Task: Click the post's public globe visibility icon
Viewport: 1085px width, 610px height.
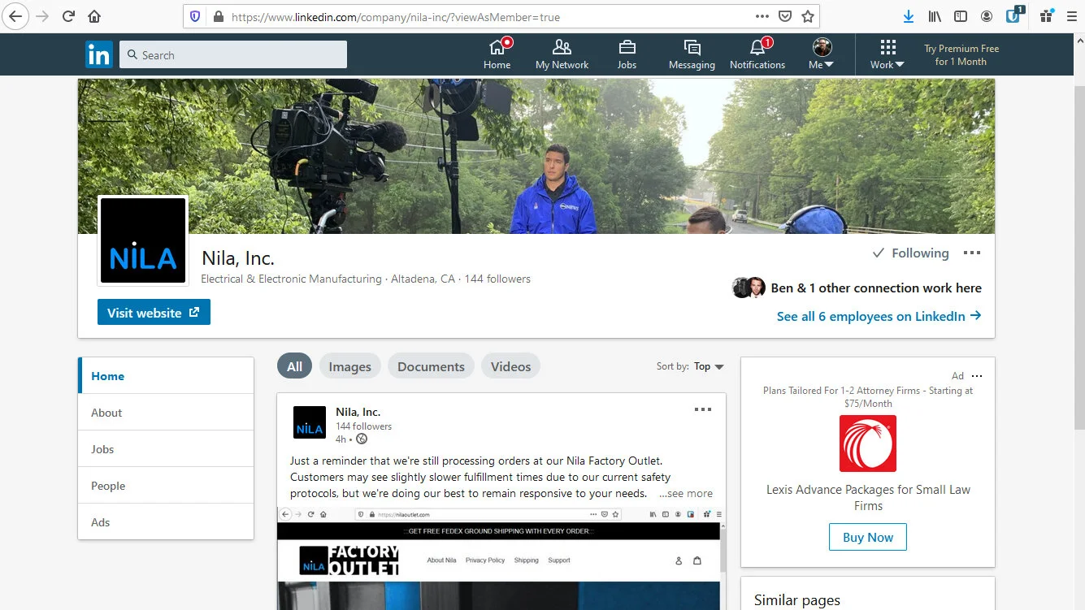Action: (362, 439)
